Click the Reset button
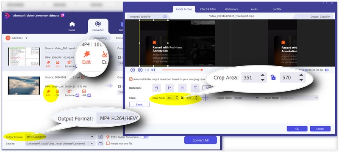 [x=139, y=104]
